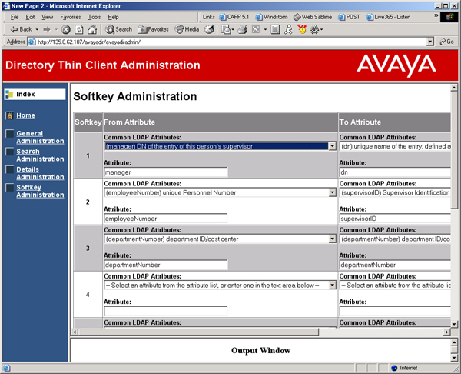The height and width of the screenshot is (374, 461).
Task: Expand the address bar URL dropdown arrow
Action: coord(430,42)
